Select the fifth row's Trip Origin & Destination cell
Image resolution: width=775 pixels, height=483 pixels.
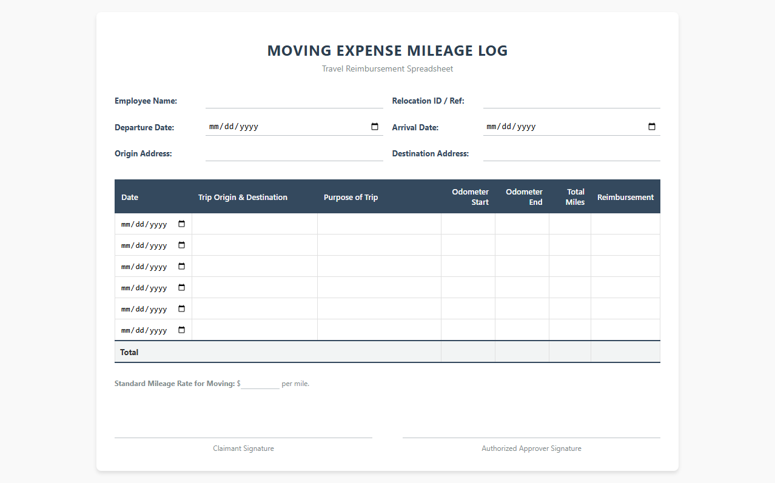(255, 308)
